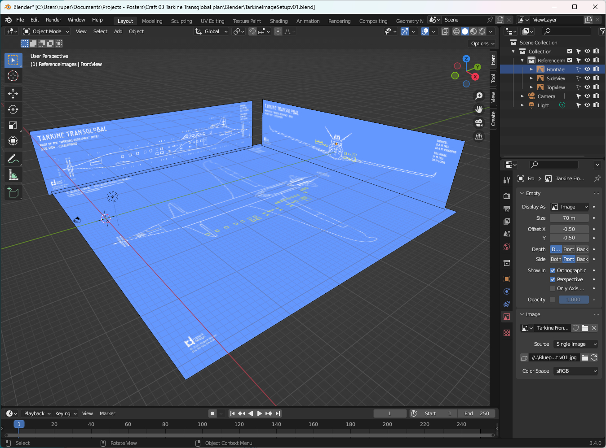Hide FrontView with its eye icon

[587, 69]
